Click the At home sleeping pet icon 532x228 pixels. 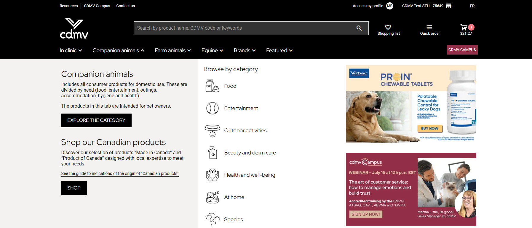point(213,197)
